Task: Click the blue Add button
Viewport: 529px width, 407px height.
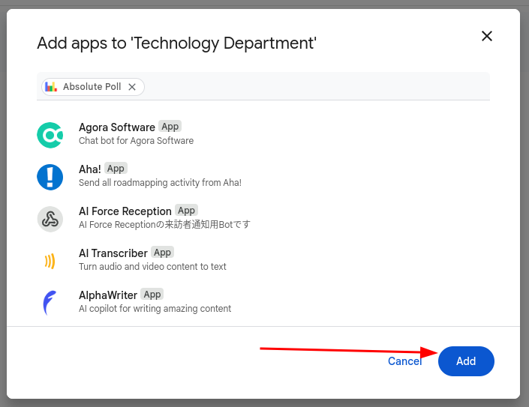Action: click(x=466, y=361)
